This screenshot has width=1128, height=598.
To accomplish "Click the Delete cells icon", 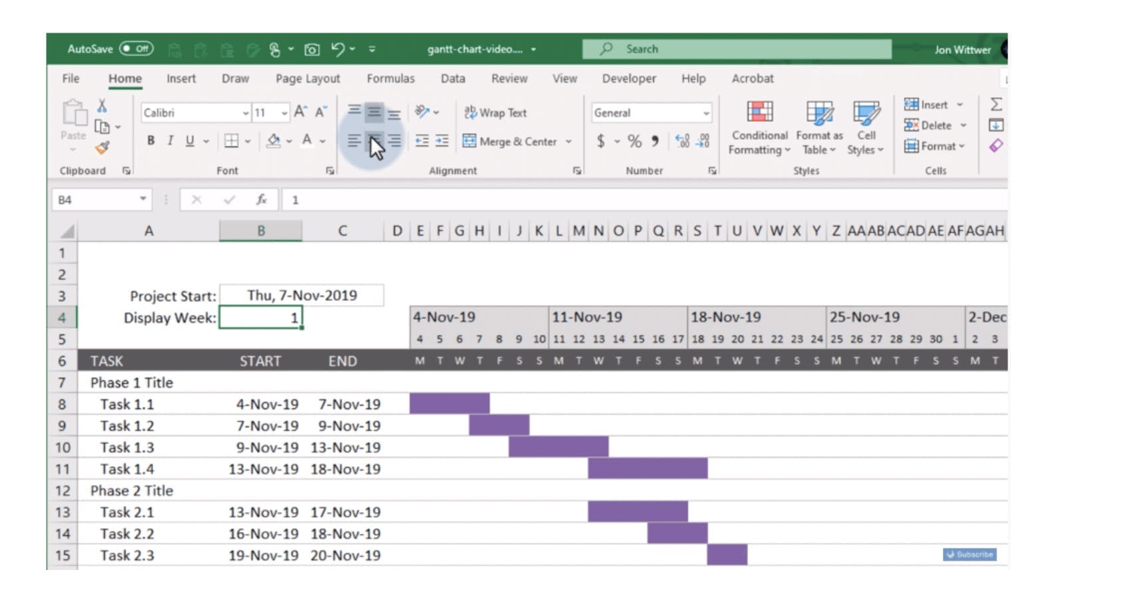I will pos(911,125).
